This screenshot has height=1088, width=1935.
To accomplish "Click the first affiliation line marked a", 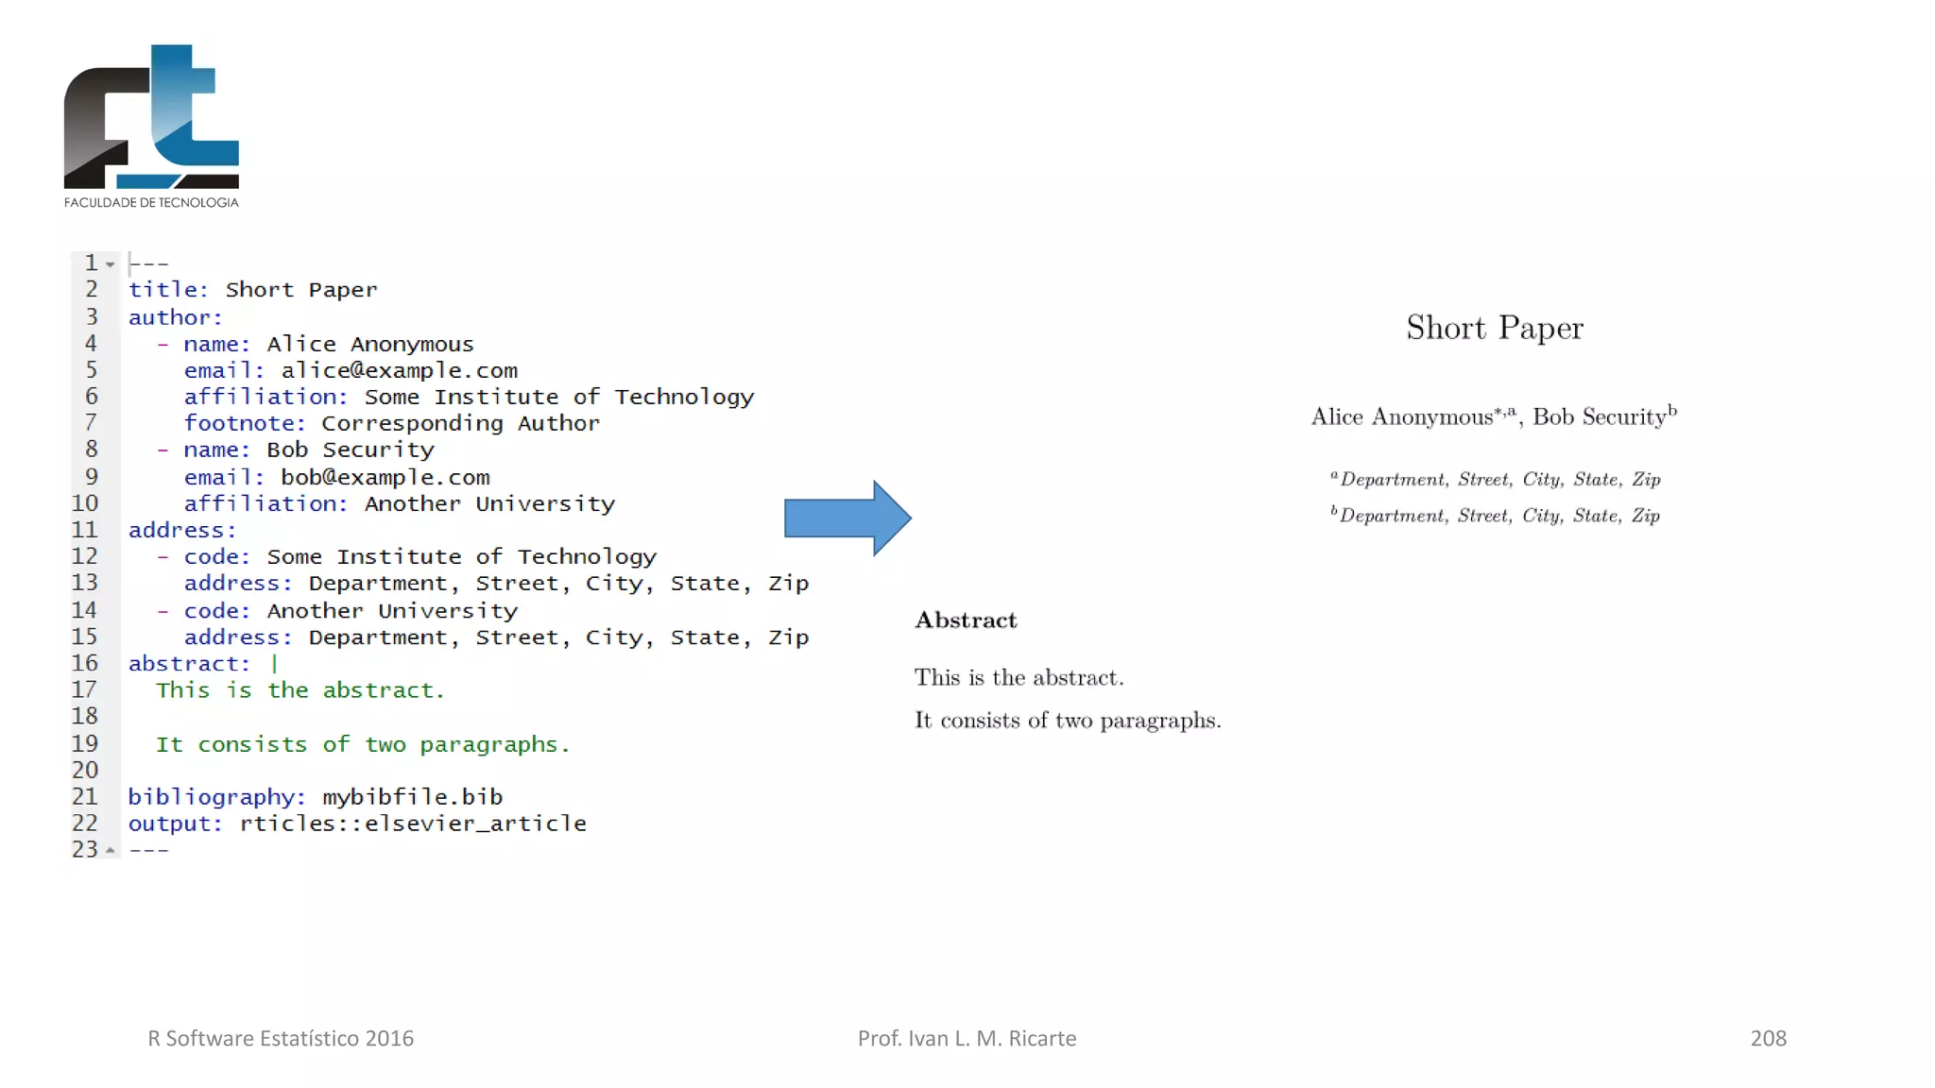I will (x=1496, y=480).
